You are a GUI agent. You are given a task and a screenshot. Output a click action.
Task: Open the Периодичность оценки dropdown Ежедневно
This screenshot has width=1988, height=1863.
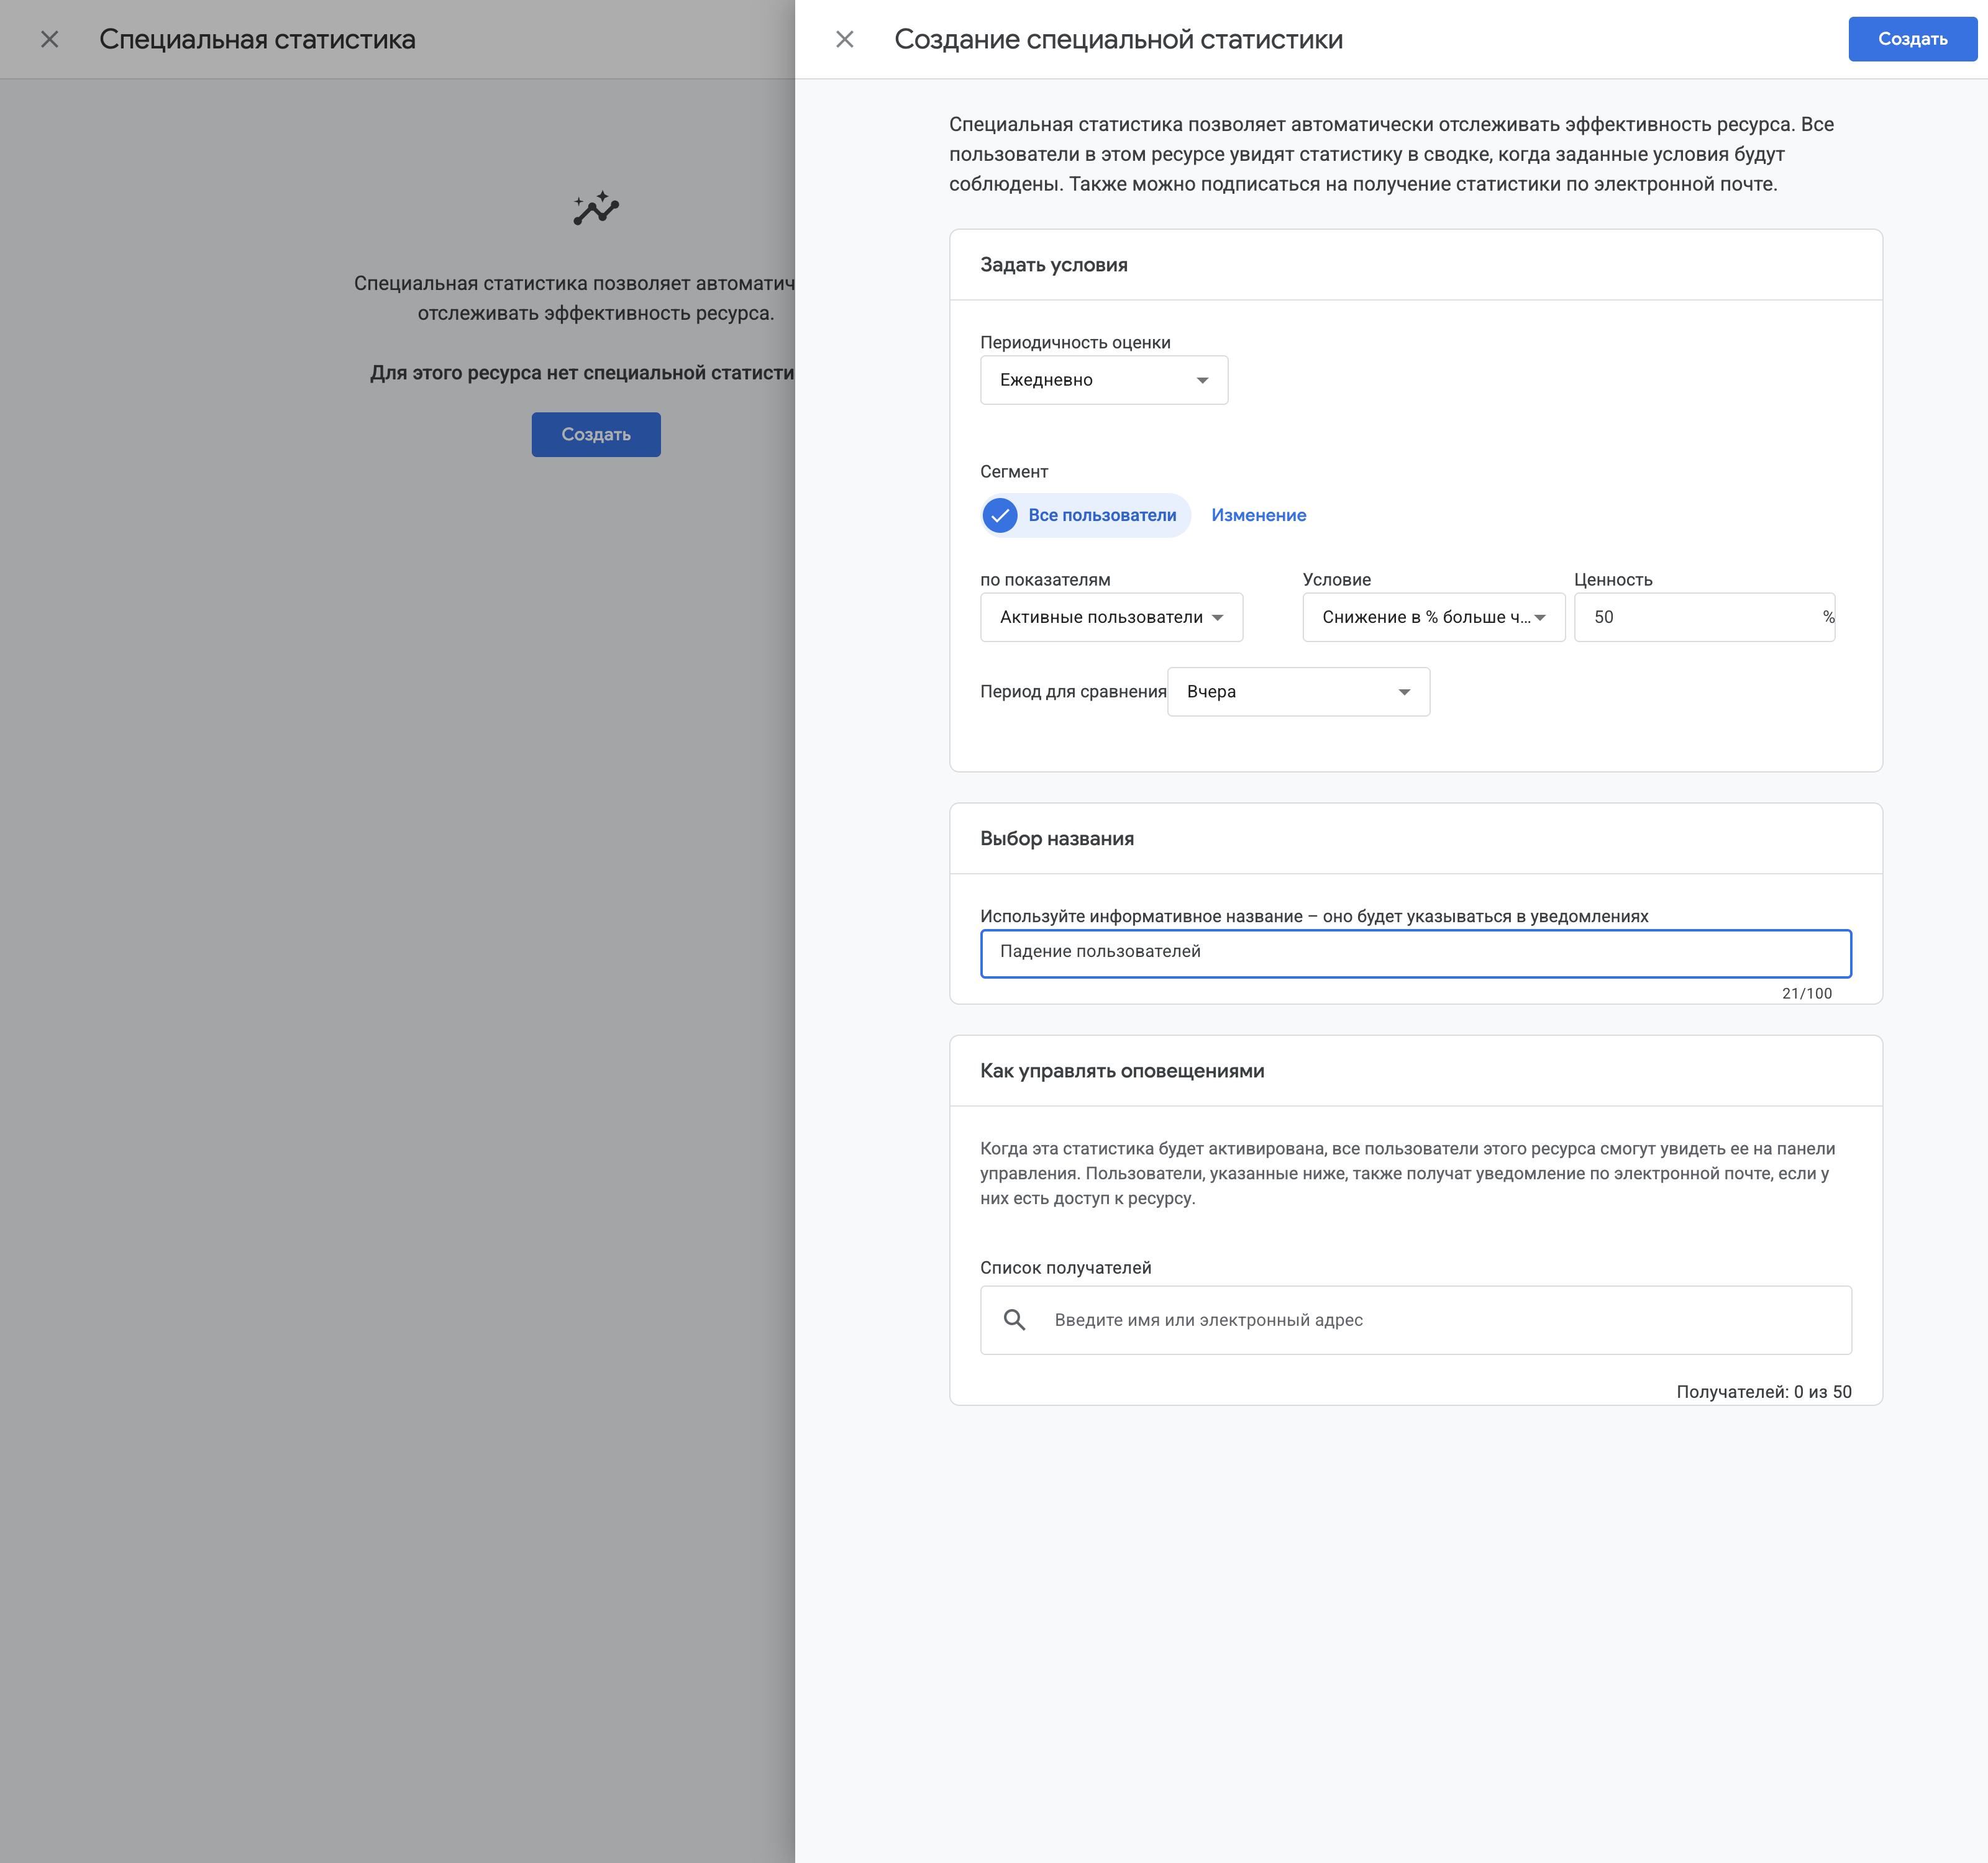point(1103,380)
